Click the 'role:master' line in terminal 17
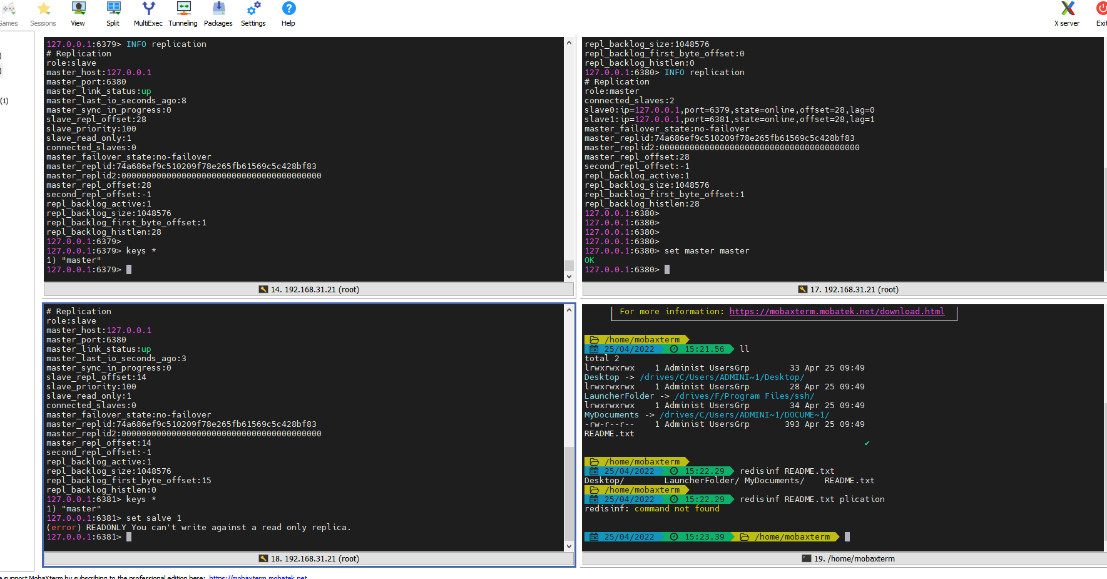 click(x=611, y=91)
